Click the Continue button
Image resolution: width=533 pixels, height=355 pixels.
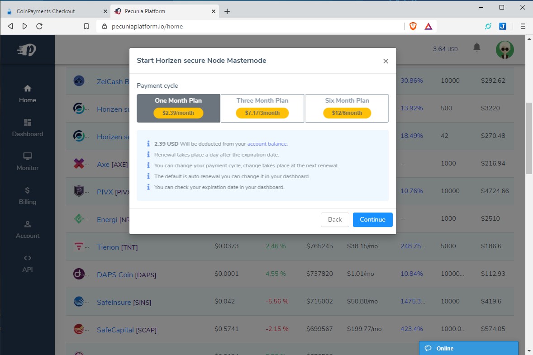pos(372,220)
